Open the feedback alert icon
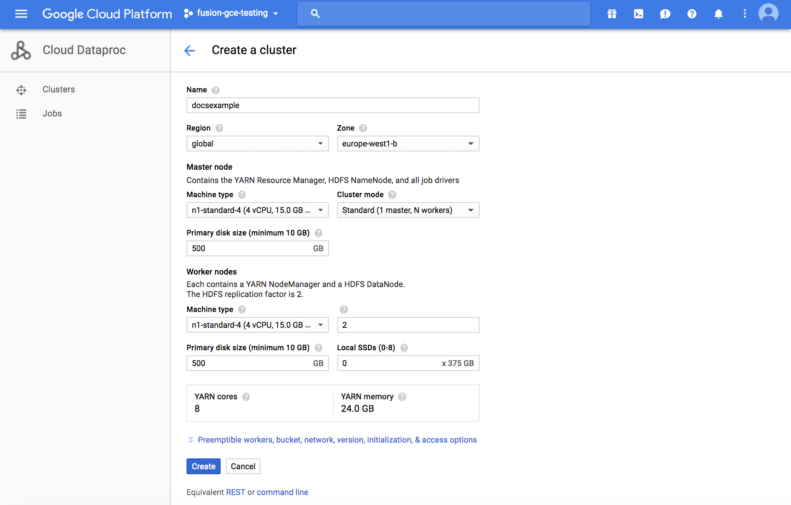The width and height of the screenshot is (791, 505). coord(665,14)
